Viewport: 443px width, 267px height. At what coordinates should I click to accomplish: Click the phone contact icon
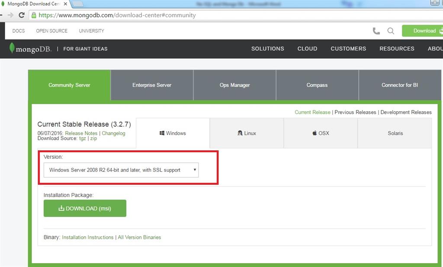coord(376,31)
